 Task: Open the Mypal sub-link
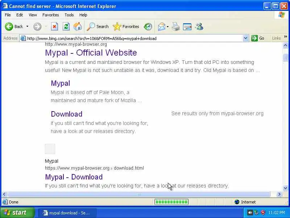61,83
